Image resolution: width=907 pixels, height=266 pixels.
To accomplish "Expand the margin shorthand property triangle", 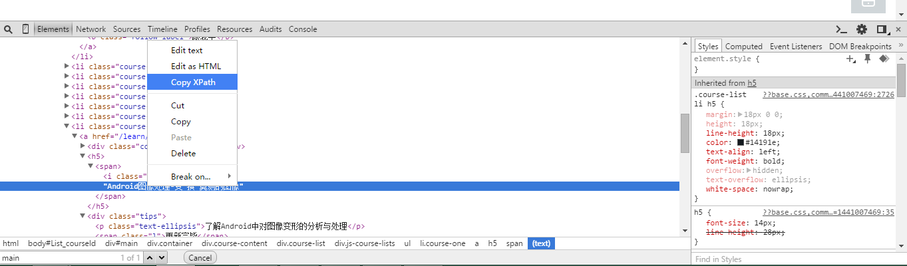I will point(741,115).
